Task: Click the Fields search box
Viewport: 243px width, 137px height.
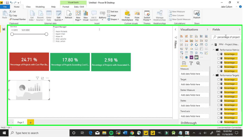Action: (x=226, y=37)
